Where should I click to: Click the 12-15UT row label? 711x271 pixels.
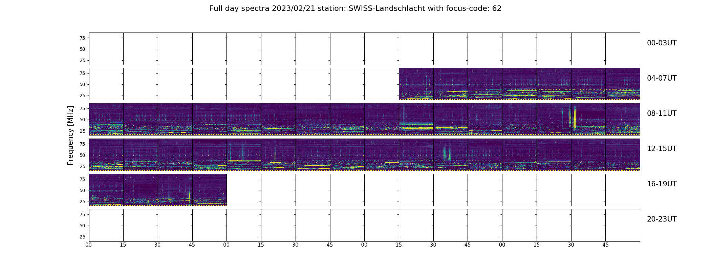[x=662, y=149]
